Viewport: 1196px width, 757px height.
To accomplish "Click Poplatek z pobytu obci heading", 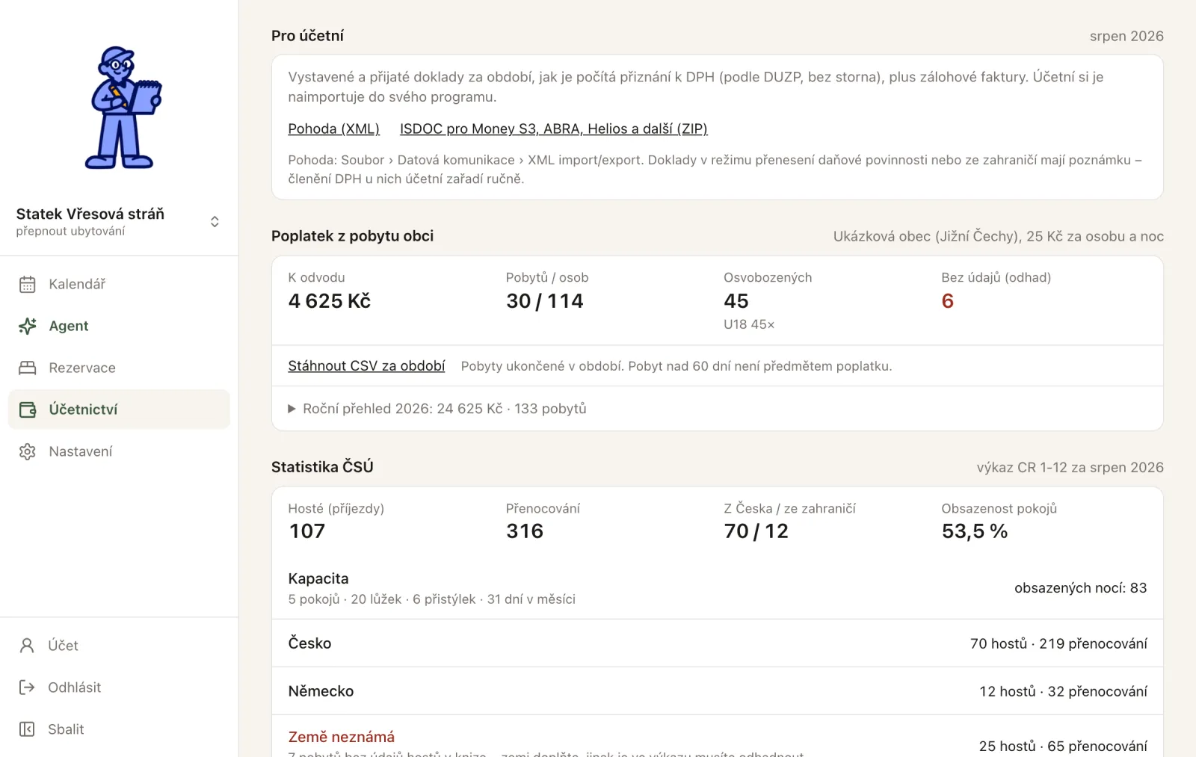I will tap(352, 236).
